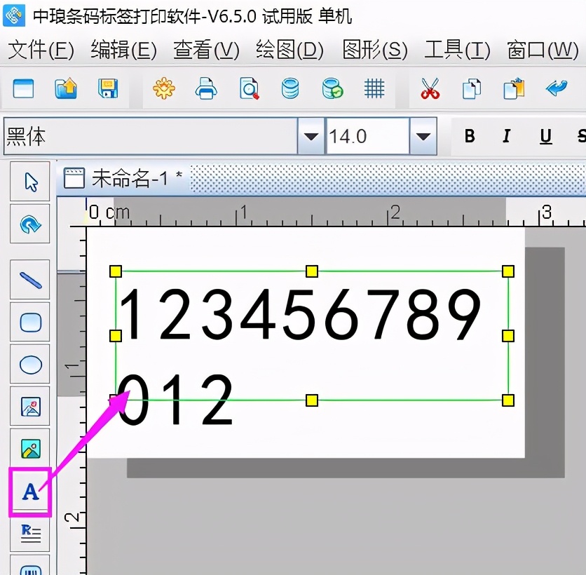Open the database settings icon
Image resolution: width=586 pixels, height=575 pixels.
[290, 88]
